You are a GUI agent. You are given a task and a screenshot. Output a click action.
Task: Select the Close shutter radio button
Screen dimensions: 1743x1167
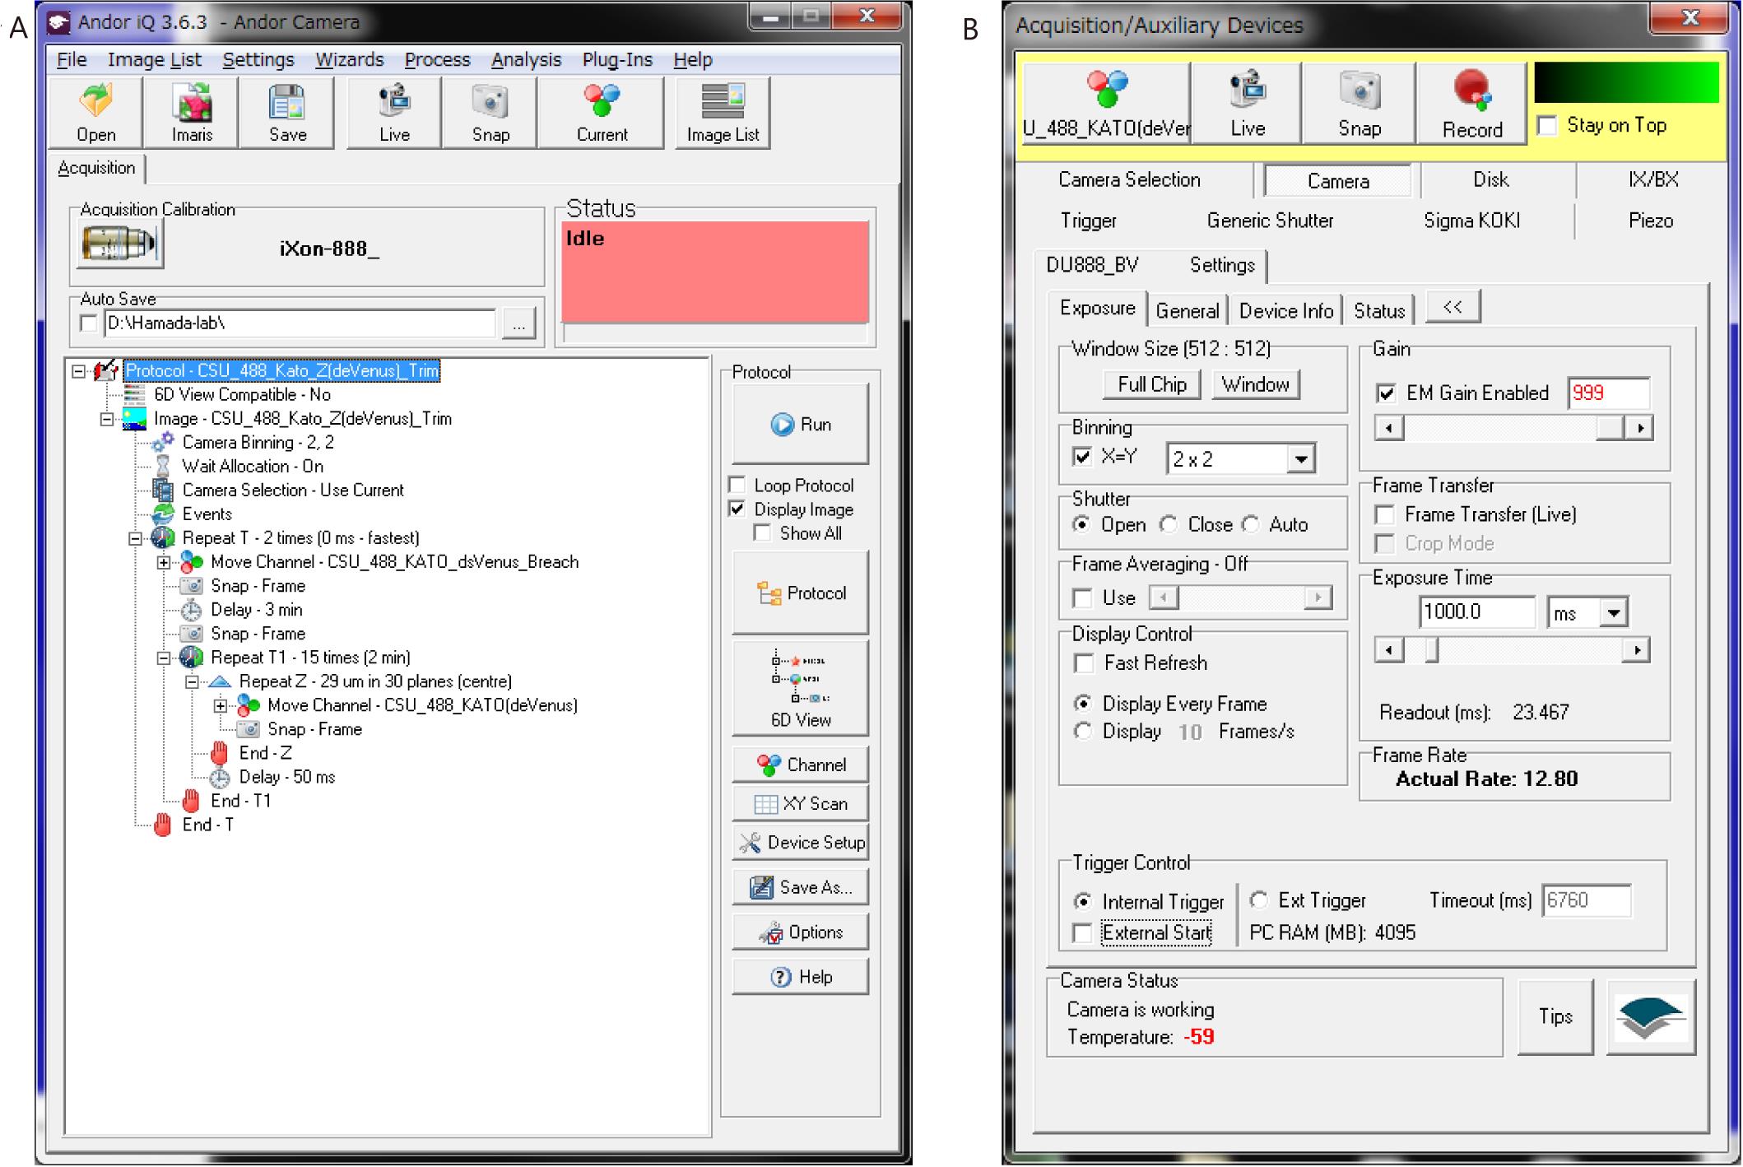tap(1169, 524)
